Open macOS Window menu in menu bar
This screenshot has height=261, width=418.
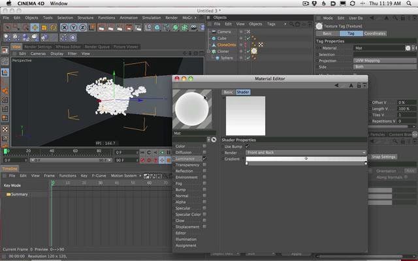(x=59, y=3)
